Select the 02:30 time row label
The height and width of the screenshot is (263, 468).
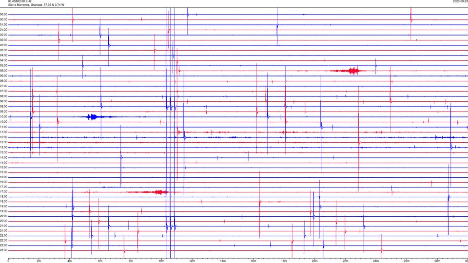pos(4,40)
